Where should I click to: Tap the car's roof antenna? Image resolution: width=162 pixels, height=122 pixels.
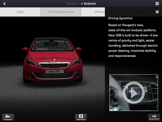(x=50, y=35)
